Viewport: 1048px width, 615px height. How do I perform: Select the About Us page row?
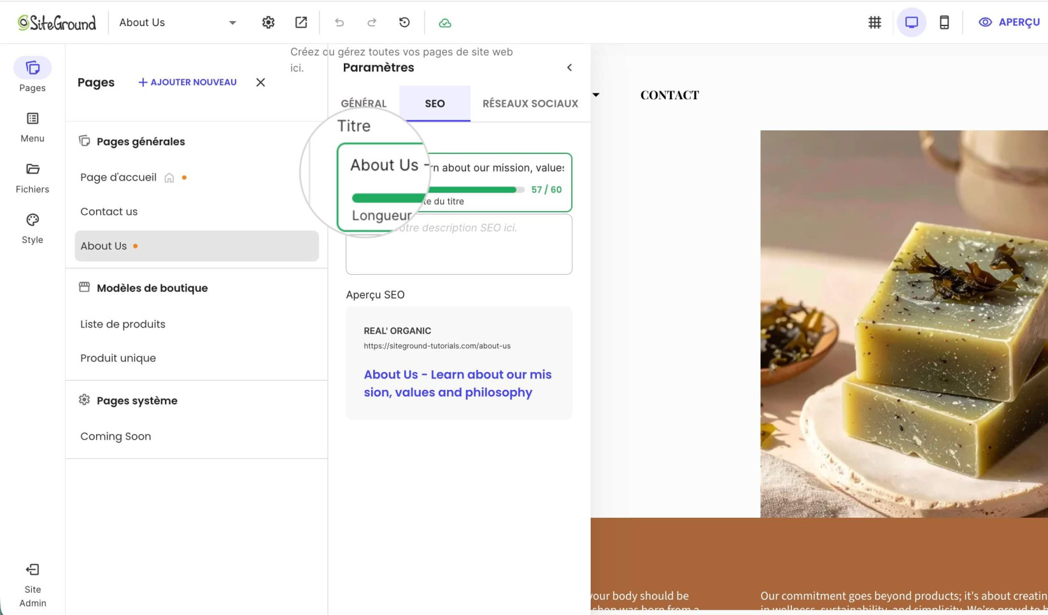point(197,246)
